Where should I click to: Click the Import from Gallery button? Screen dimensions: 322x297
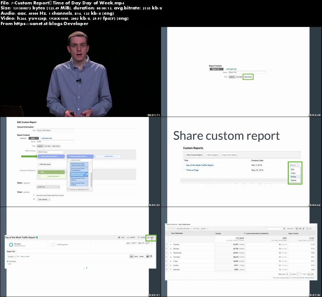(x=230, y=155)
